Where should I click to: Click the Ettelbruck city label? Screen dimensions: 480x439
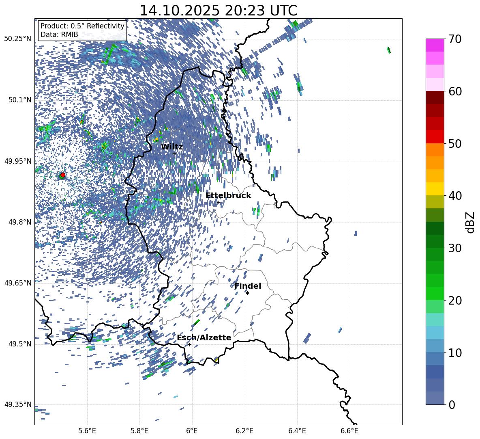point(228,196)
